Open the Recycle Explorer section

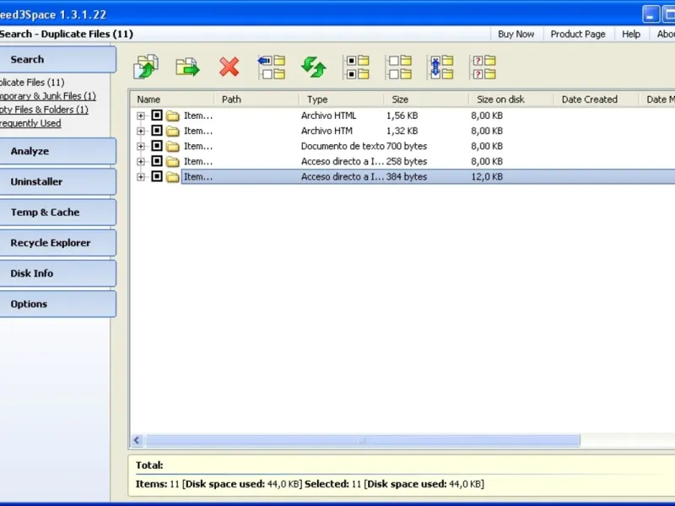(x=57, y=243)
